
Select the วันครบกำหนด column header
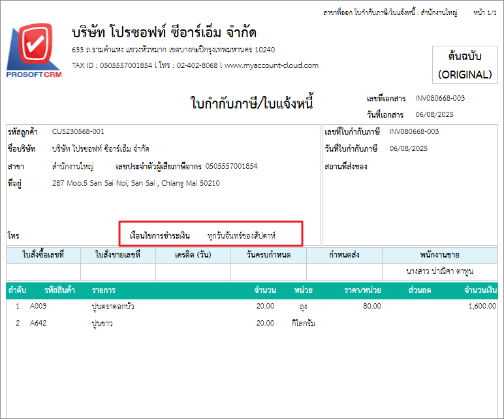[268, 255]
